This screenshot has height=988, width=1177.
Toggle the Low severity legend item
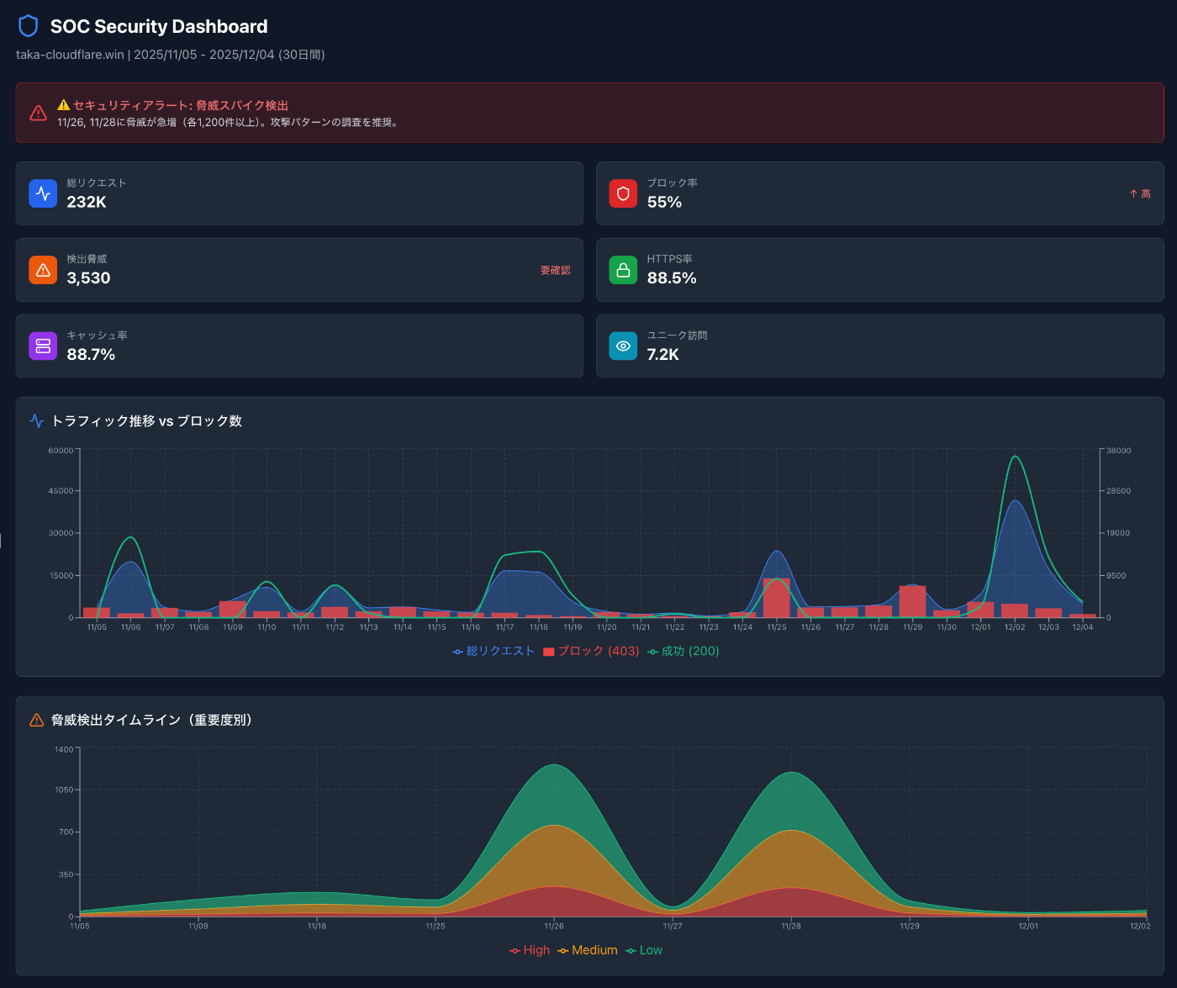tap(644, 950)
